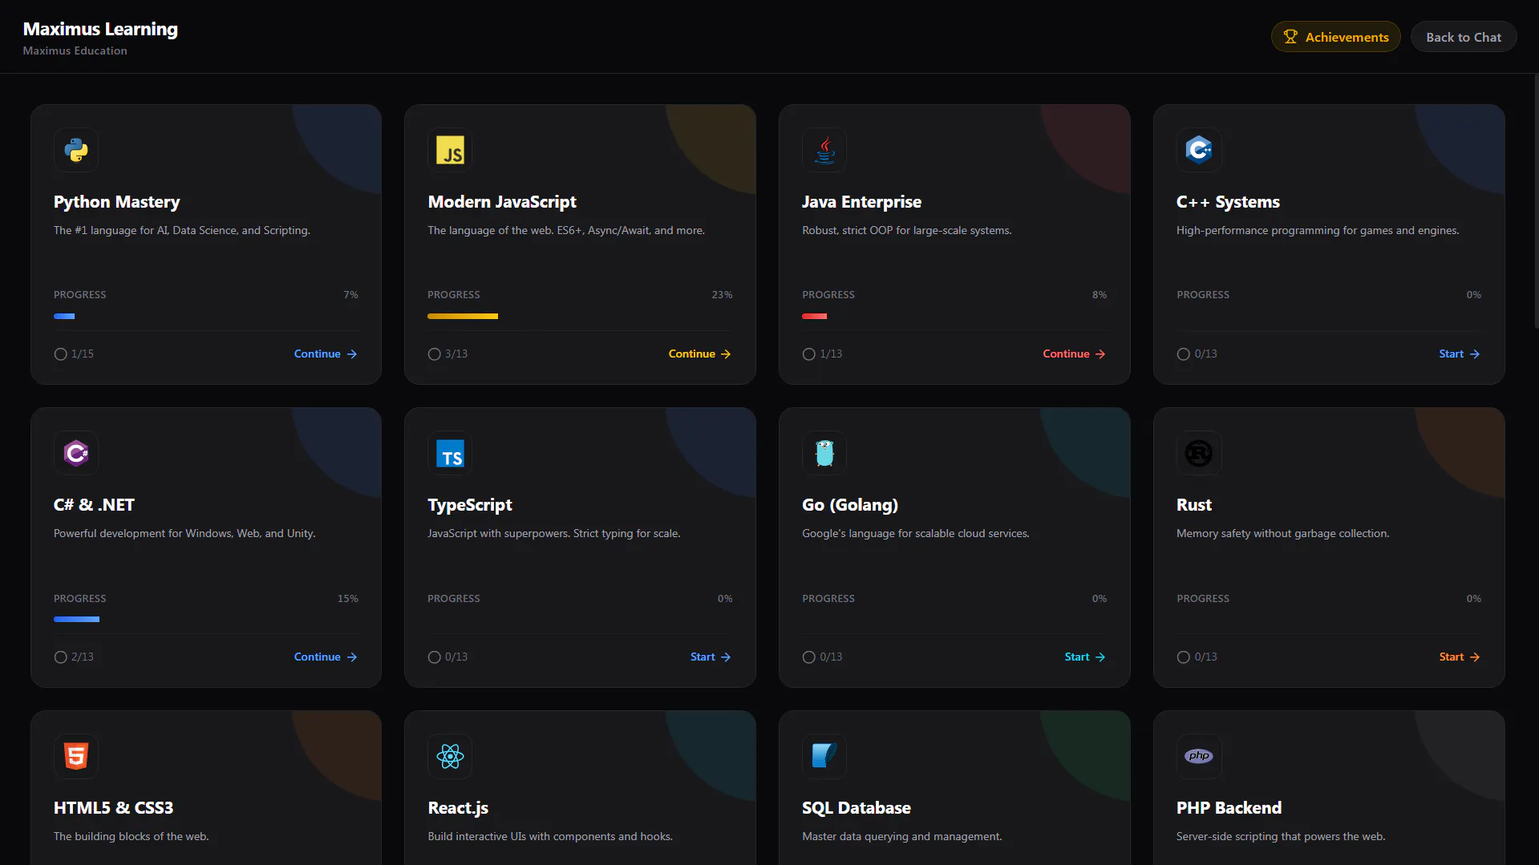
Task: Click the TypeScript card title
Action: point(470,505)
